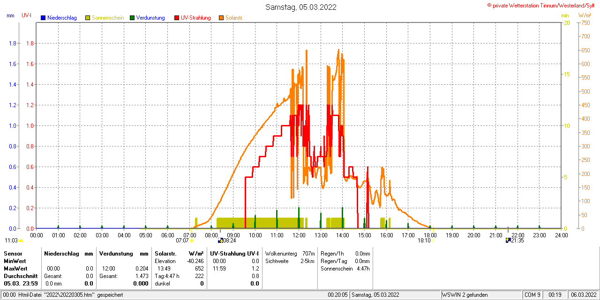Screen dimensions: 600x300
Task: Click the UV-Strahlung UV-I column header
Action: (234, 253)
